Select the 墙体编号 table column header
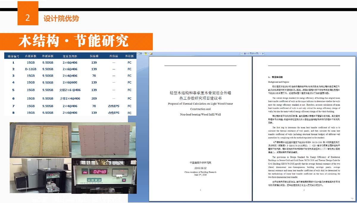 pyautogui.click(x=13, y=56)
